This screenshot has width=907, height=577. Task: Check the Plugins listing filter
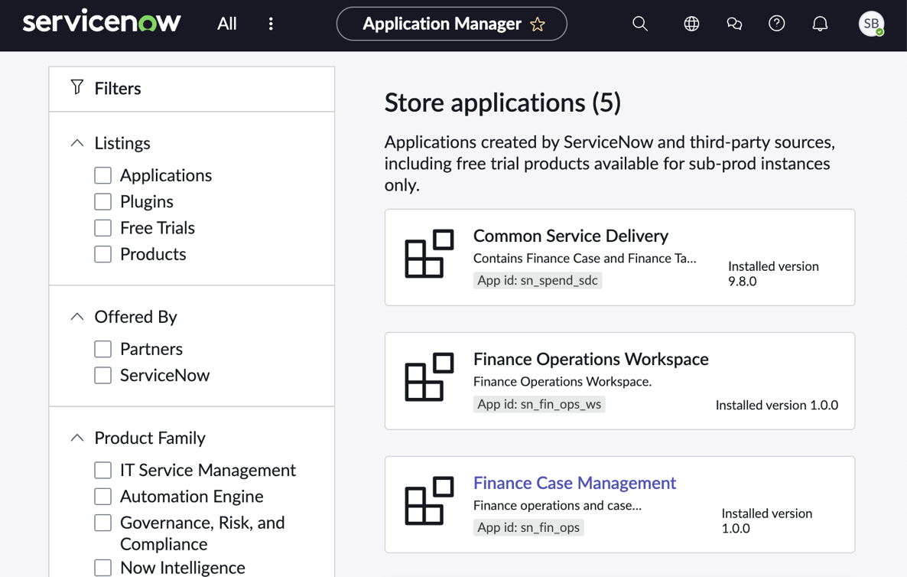tap(103, 201)
